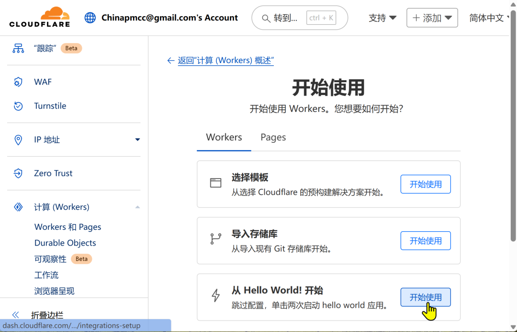517x332 pixels.
Task: Click the 计算 (Workers) diamond icon
Action: pos(18,207)
